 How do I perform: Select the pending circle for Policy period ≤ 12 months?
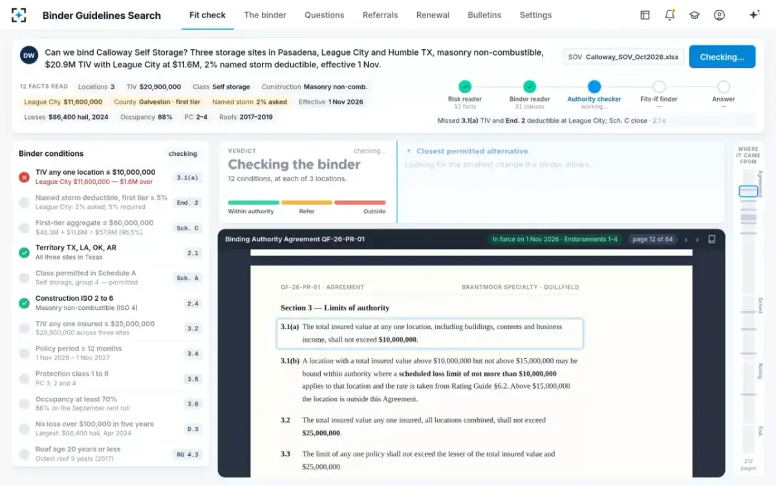pos(24,353)
